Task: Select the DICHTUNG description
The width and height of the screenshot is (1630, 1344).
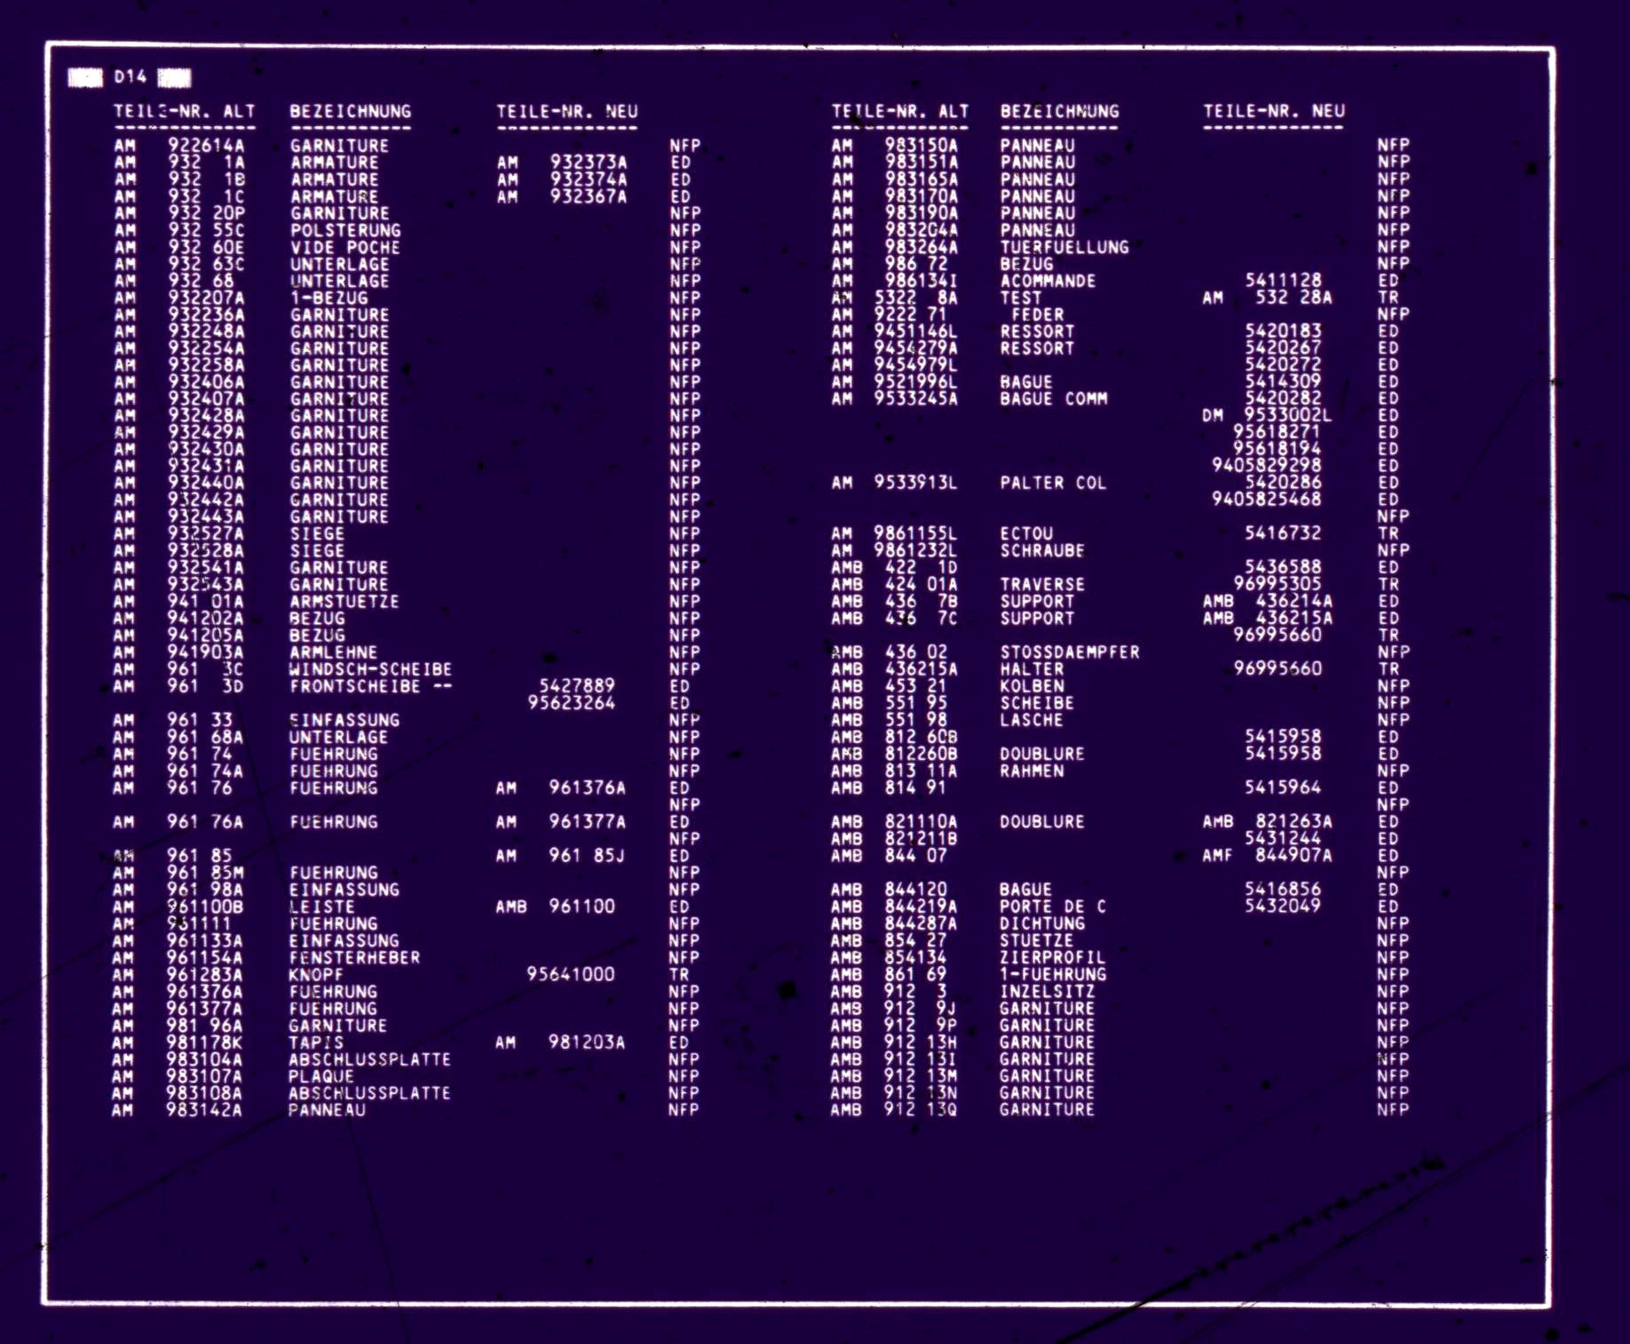Action: coord(1043,923)
